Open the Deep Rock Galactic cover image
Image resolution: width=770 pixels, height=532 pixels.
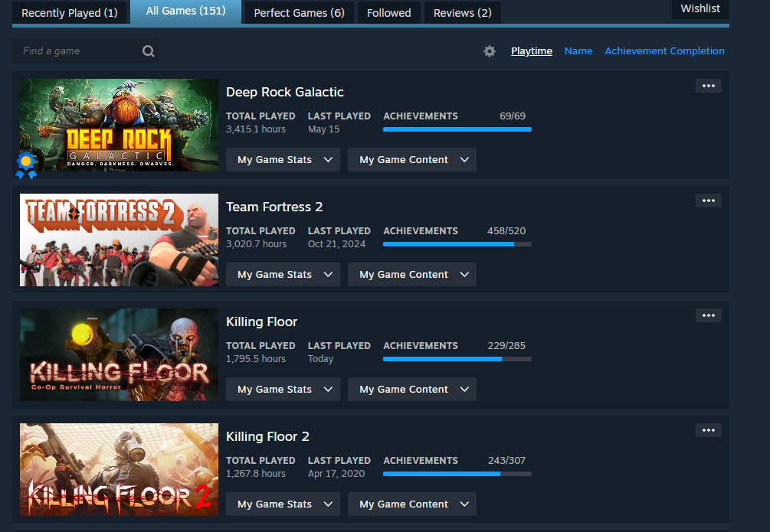(x=119, y=125)
